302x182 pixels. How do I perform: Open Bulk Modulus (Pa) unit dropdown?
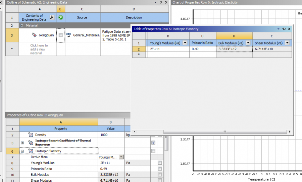pyautogui.click(x=248, y=43)
